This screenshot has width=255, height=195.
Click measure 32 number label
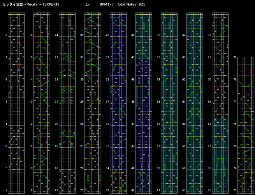(82, 35)
